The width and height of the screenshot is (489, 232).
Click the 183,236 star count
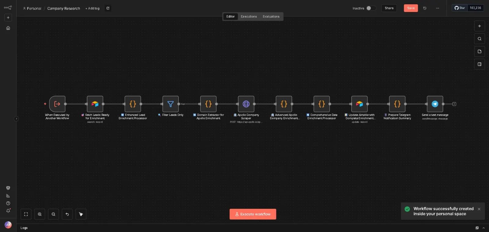coord(475,8)
